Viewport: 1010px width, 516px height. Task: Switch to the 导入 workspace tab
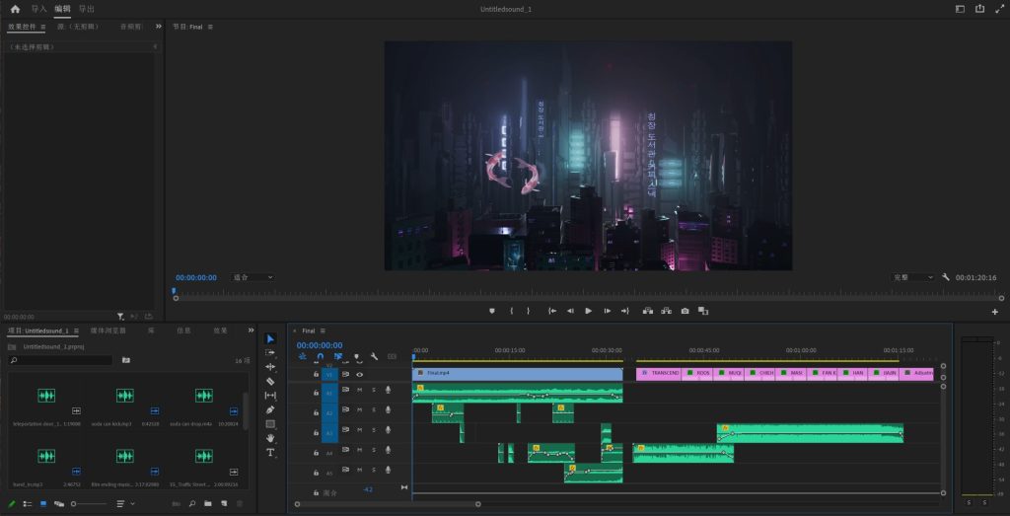coord(39,9)
